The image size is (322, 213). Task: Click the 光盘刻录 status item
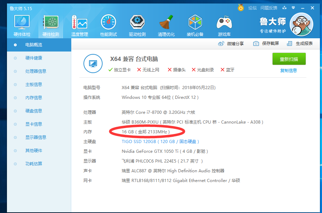pyautogui.click(x=203, y=70)
